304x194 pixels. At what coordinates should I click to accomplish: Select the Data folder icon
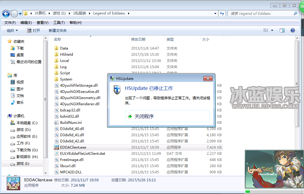click(x=57, y=48)
